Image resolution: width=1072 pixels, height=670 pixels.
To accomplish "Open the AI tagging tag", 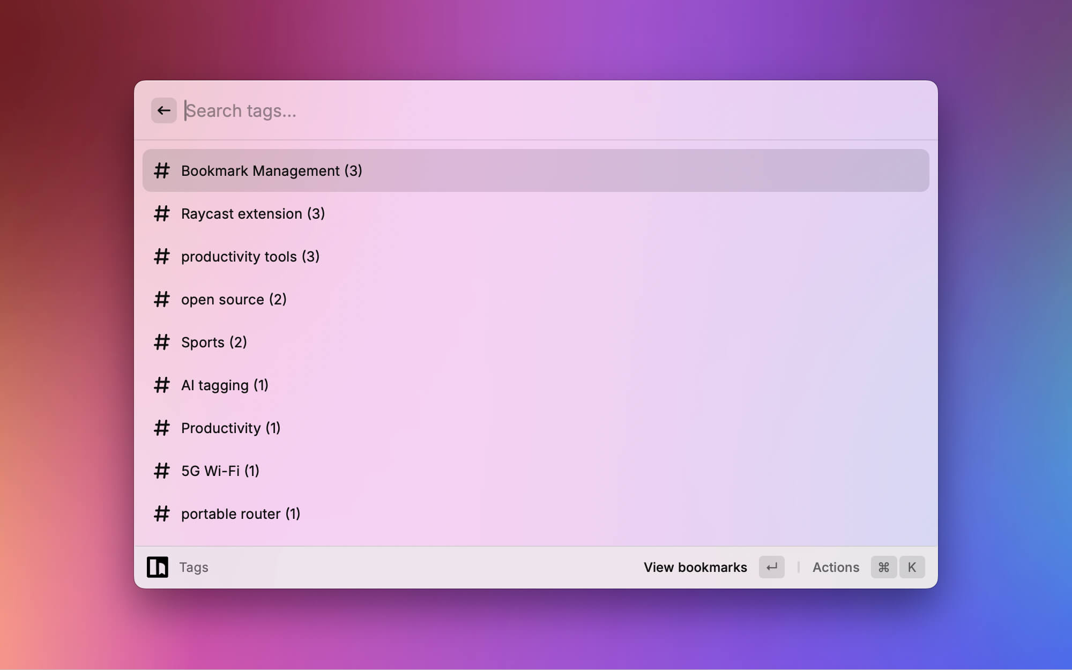I will point(224,385).
